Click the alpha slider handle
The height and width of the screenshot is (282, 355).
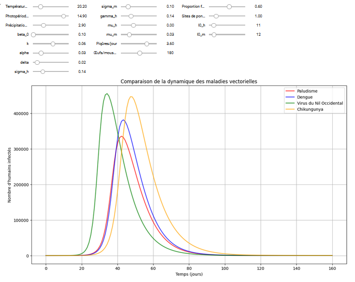[x=41, y=53]
